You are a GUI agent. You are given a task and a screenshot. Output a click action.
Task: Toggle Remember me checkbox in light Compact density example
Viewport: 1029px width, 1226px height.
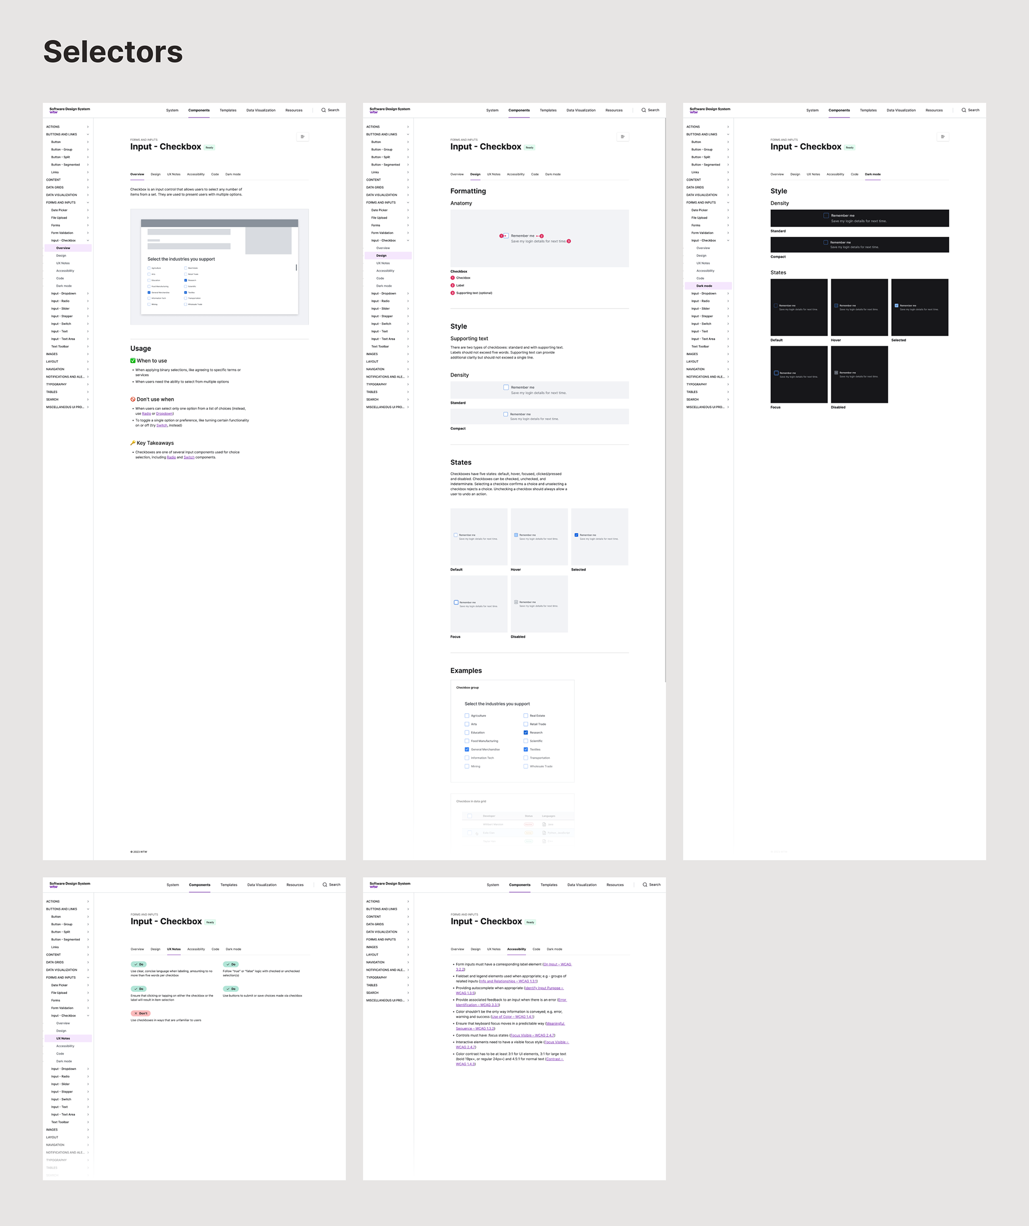(x=506, y=414)
